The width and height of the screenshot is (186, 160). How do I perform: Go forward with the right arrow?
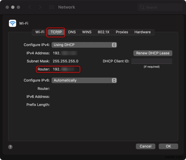click(40, 7)
